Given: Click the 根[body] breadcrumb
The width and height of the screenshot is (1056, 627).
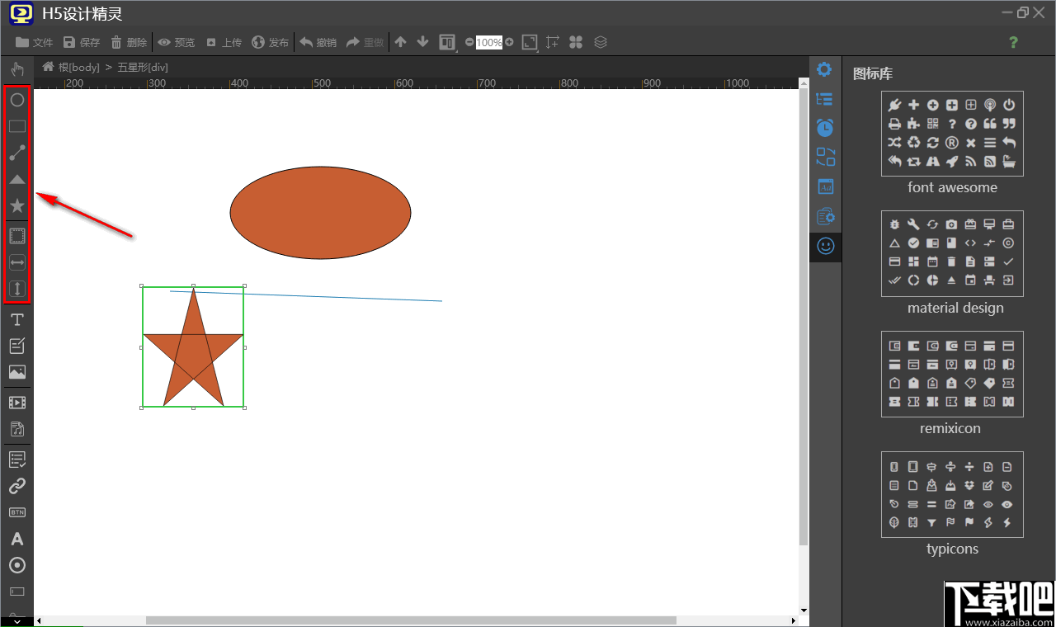Looking at the screenshot, I should click(x=72, y=67).
